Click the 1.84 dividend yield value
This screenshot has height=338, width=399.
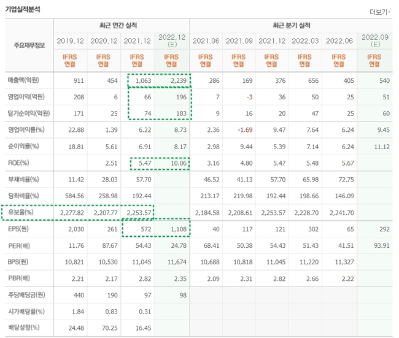coord(77,312)
